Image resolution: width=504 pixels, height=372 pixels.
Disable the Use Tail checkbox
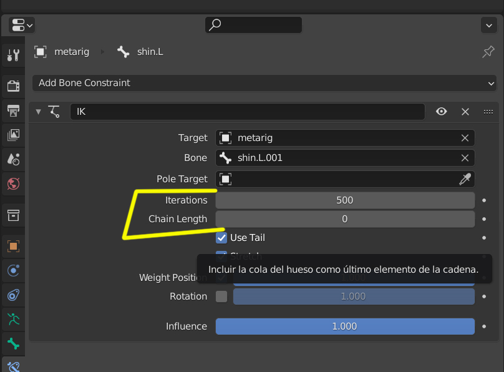(221, 238)
